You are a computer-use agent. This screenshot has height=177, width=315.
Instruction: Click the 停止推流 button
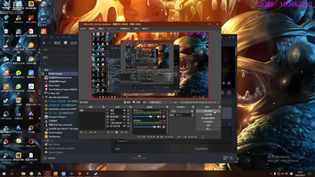[208, 111]
